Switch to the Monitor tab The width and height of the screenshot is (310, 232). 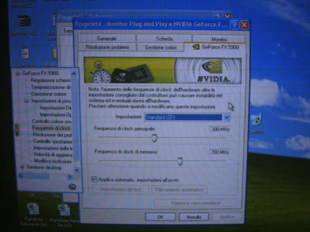(219, 39)
